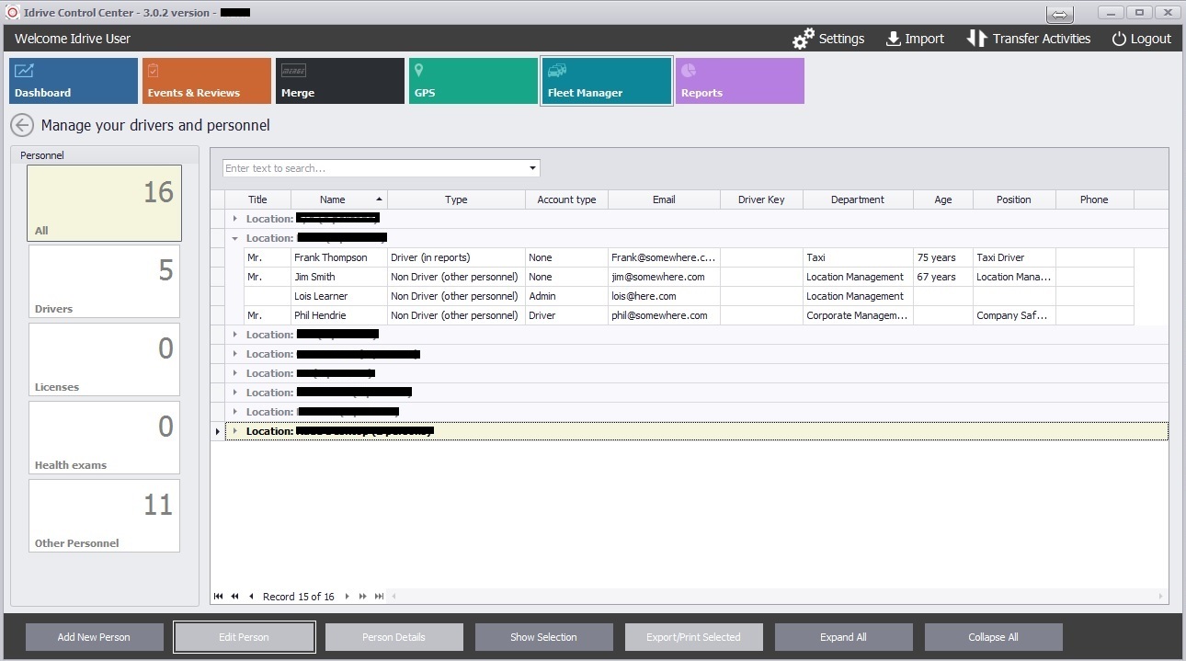The height and width of the screenshot is (661, 1186).
Task: Go to the GPS tile
Action: click(473, 81)
